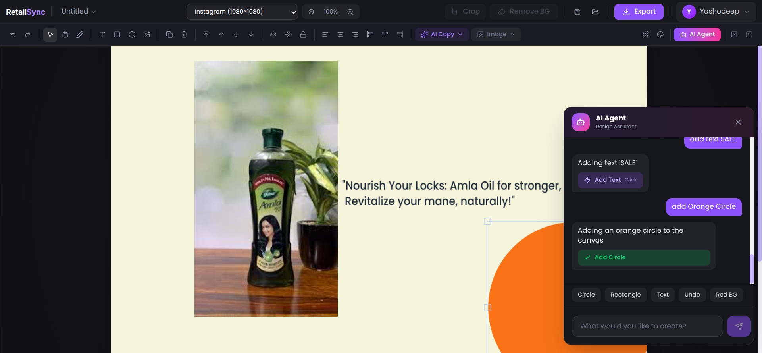Select the pointer selection tool

point(50,35)
